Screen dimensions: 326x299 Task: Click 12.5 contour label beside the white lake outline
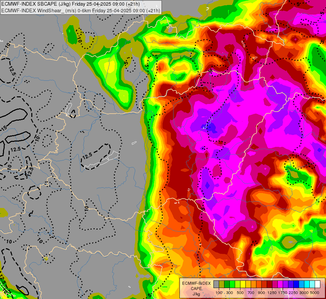click(x=87, y=155)
